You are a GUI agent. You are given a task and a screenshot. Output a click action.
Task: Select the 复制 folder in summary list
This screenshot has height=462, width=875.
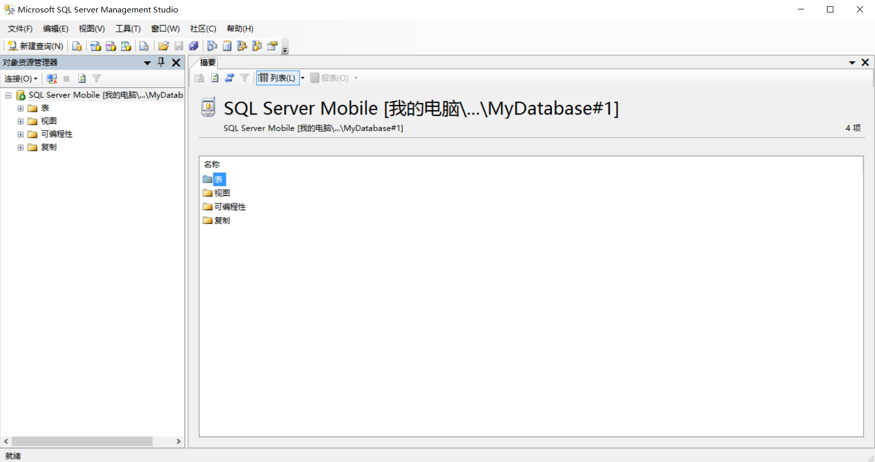pos(217,220)
